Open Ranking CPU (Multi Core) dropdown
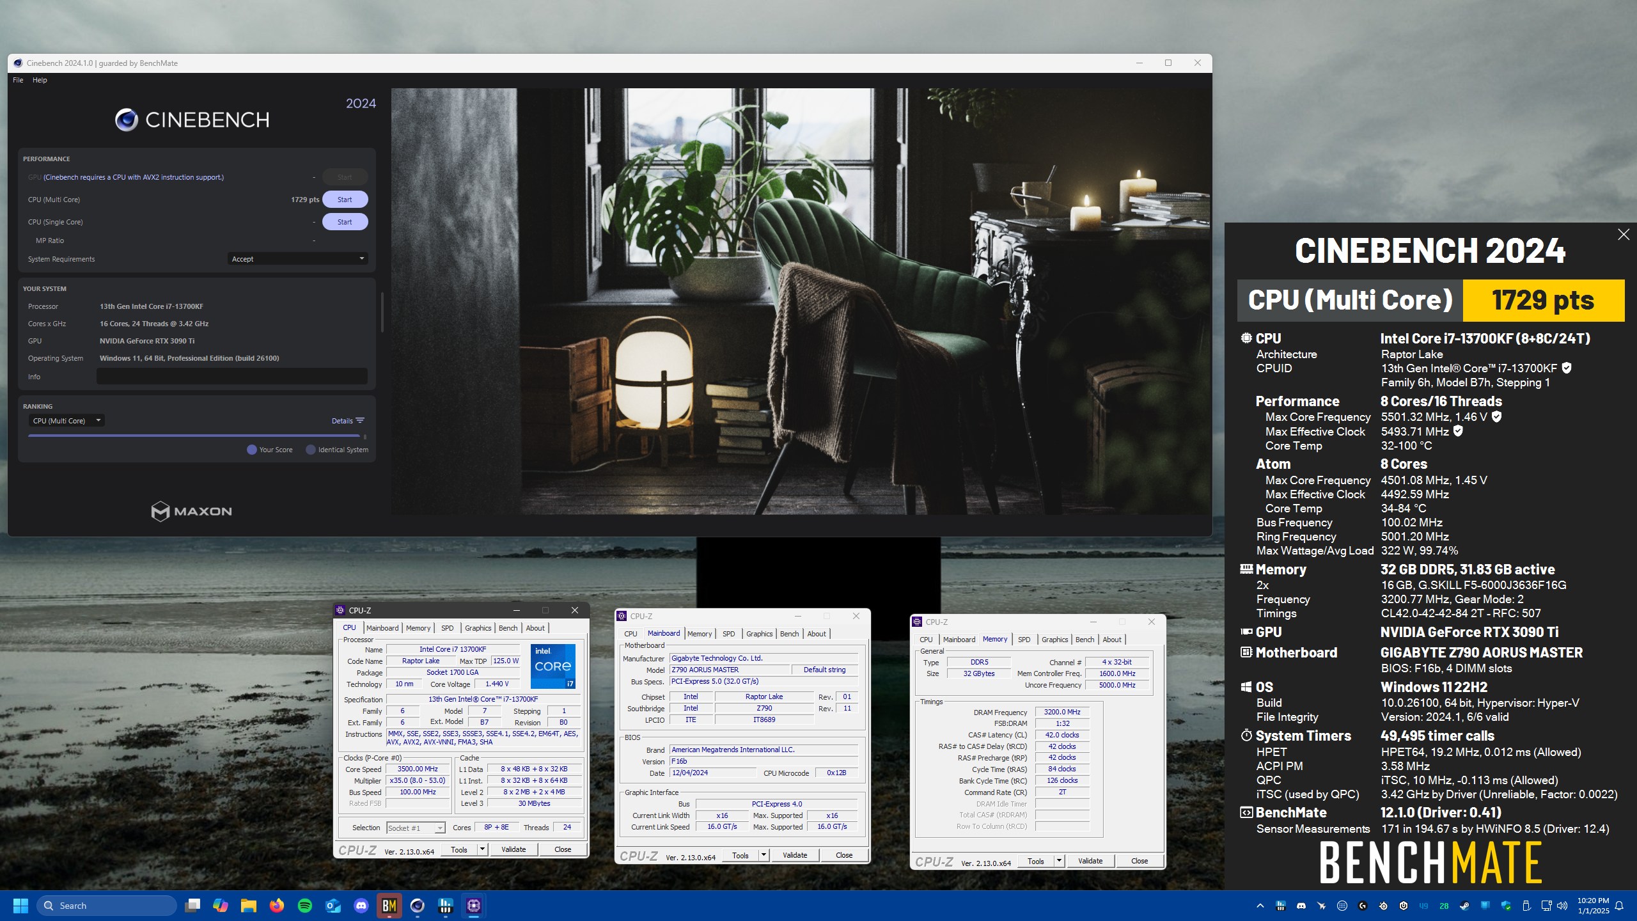 [67, 421]
